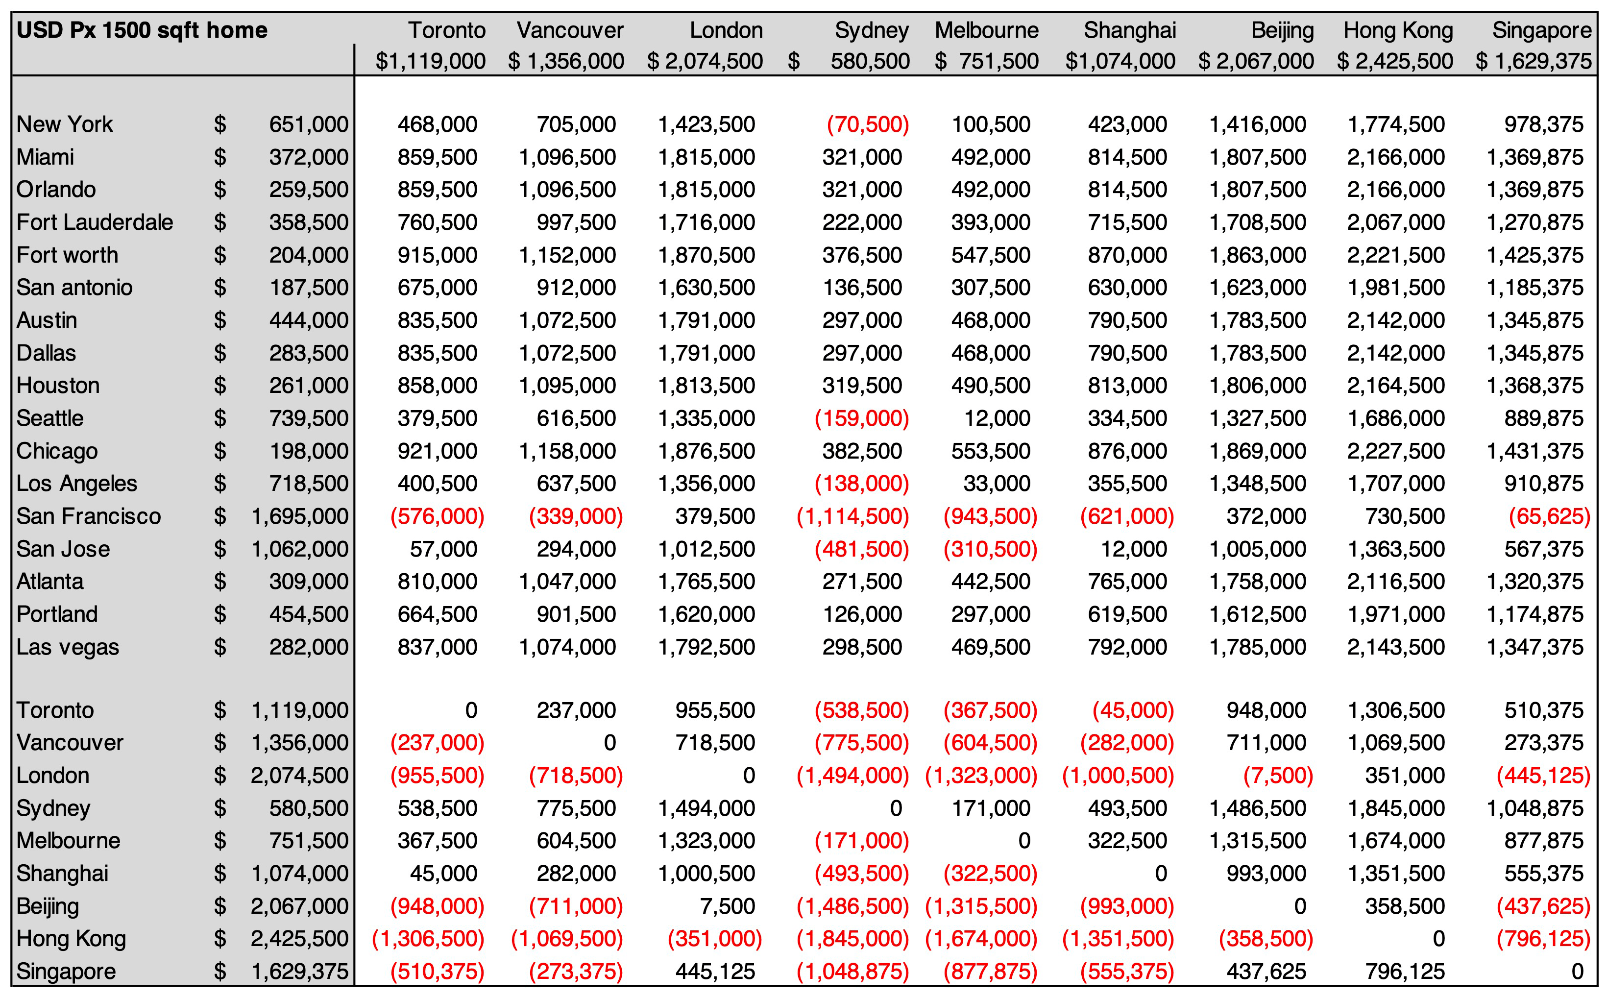1607x998 pixels.
Task: Click 442,500 in Atlanta row
Action: click(991, 582)
